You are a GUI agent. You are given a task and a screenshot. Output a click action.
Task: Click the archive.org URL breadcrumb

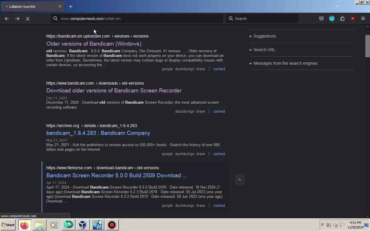click(x=91, y=126)
